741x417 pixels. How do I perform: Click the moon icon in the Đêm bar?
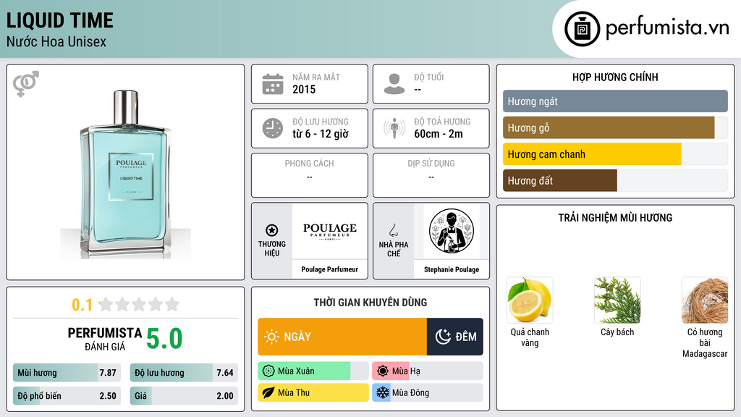tap(443, 337)
